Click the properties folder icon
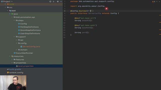Image resolution: width=161 pixels, height=90 pixels. (x=15, y=63)
